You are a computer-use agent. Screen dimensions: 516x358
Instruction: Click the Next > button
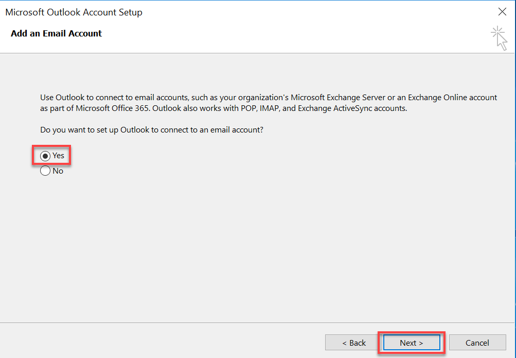411,343
